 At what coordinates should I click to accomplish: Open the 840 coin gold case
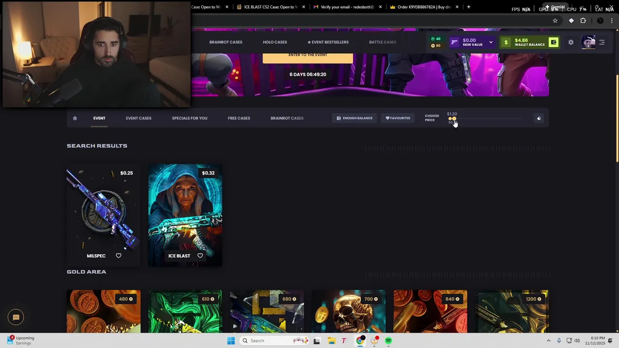pos(430,311)
